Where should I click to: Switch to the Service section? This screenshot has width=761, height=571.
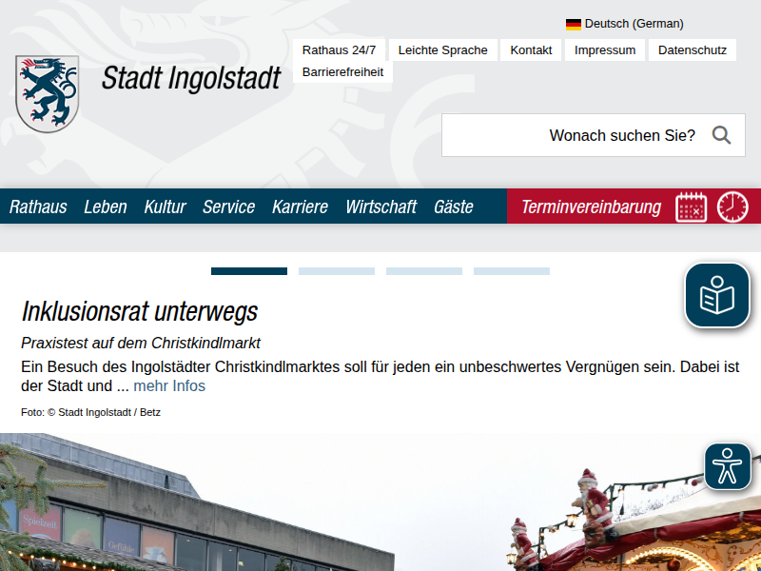pyautogui.click(x=228, y=206)
